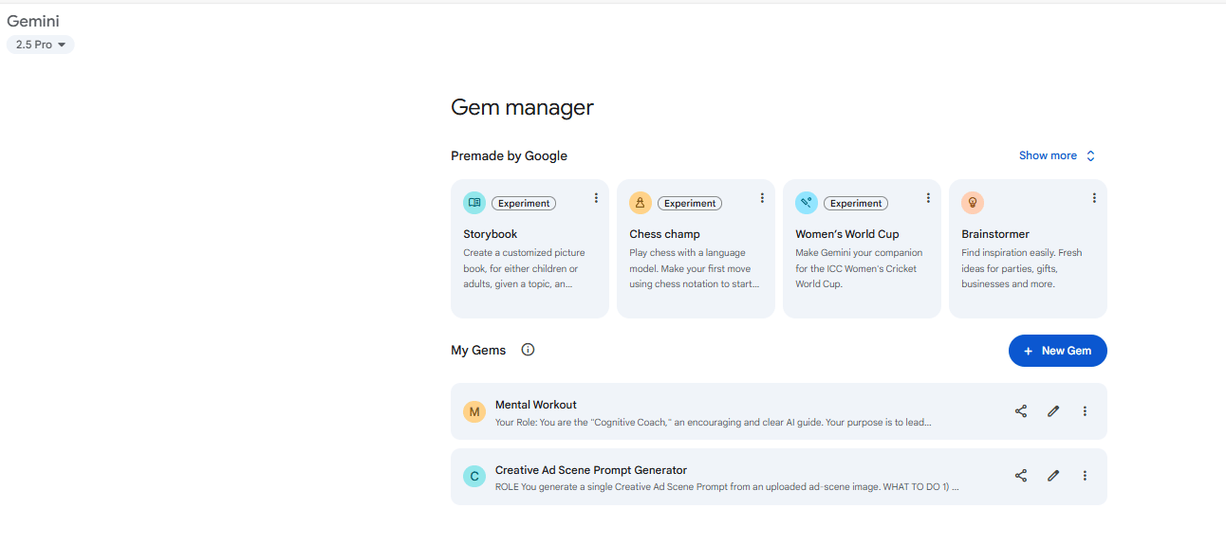
Task: Click the 'Premade by Google' heading
Action: pyautogui.click(x=509, y=155)
